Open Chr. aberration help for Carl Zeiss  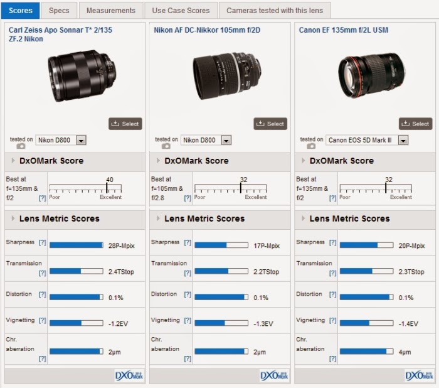coord(42,358)
